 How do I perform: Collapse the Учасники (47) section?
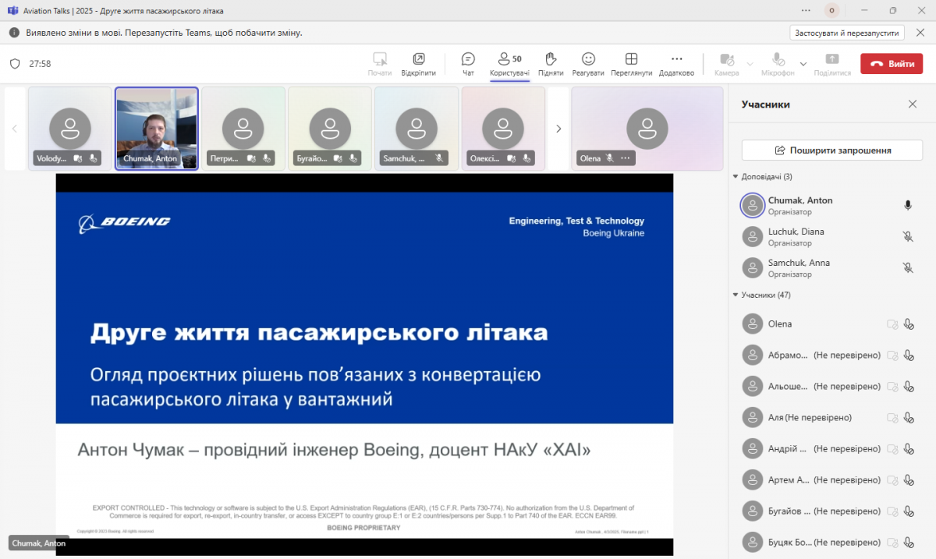(x=736, y=295)
